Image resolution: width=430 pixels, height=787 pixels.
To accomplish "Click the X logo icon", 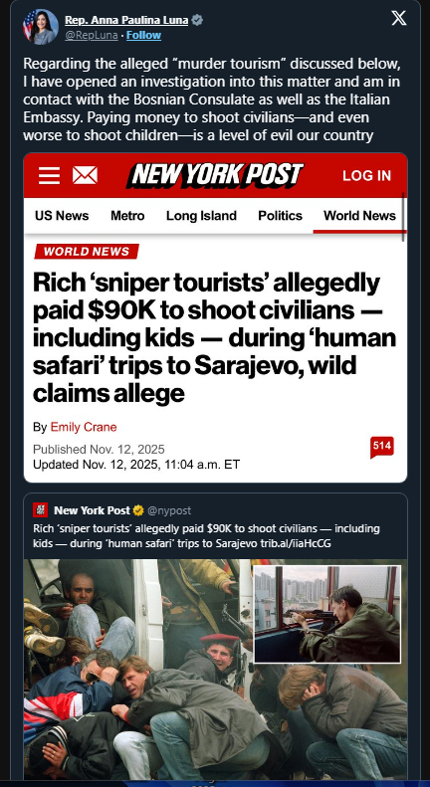I will coord(399,19).
